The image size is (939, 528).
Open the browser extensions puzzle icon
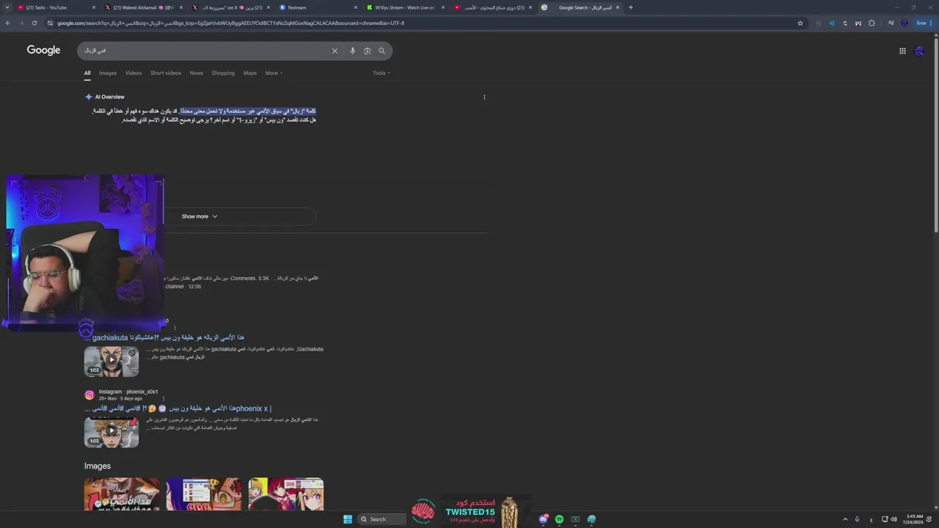click(872, 23)
